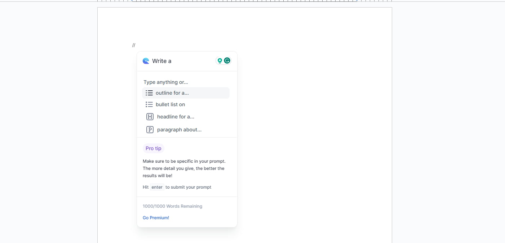The width and height of the screenshot is (505, 243).
Task: Select the 'bullet list on' option
Action: click(x=170, y=104)
